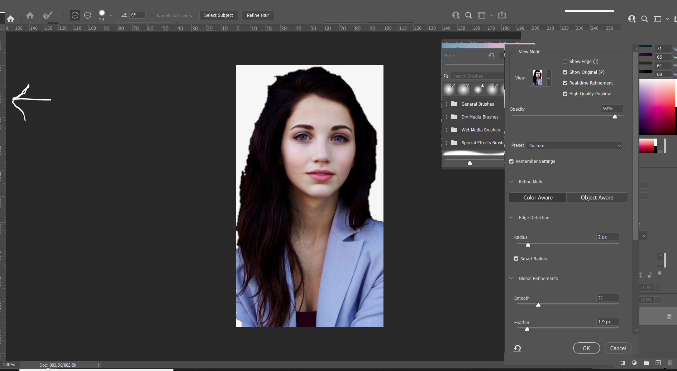Viewport: 677px width, 371px height.
Task: Click the Feather value input field
Action: point(607,322)
